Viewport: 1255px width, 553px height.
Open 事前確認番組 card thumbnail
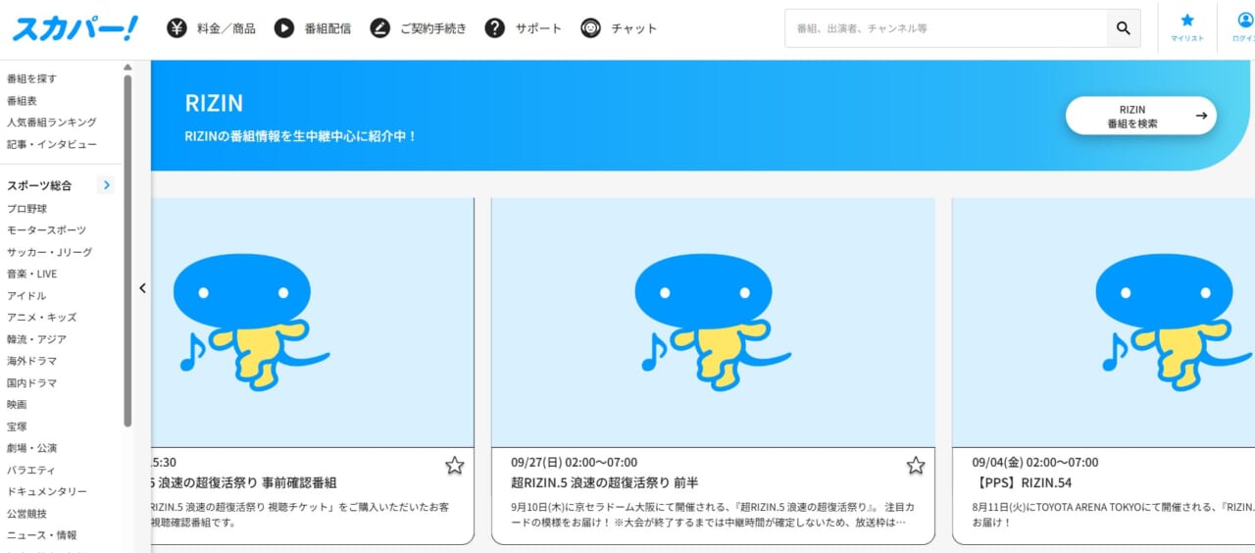tap(313, 323)
